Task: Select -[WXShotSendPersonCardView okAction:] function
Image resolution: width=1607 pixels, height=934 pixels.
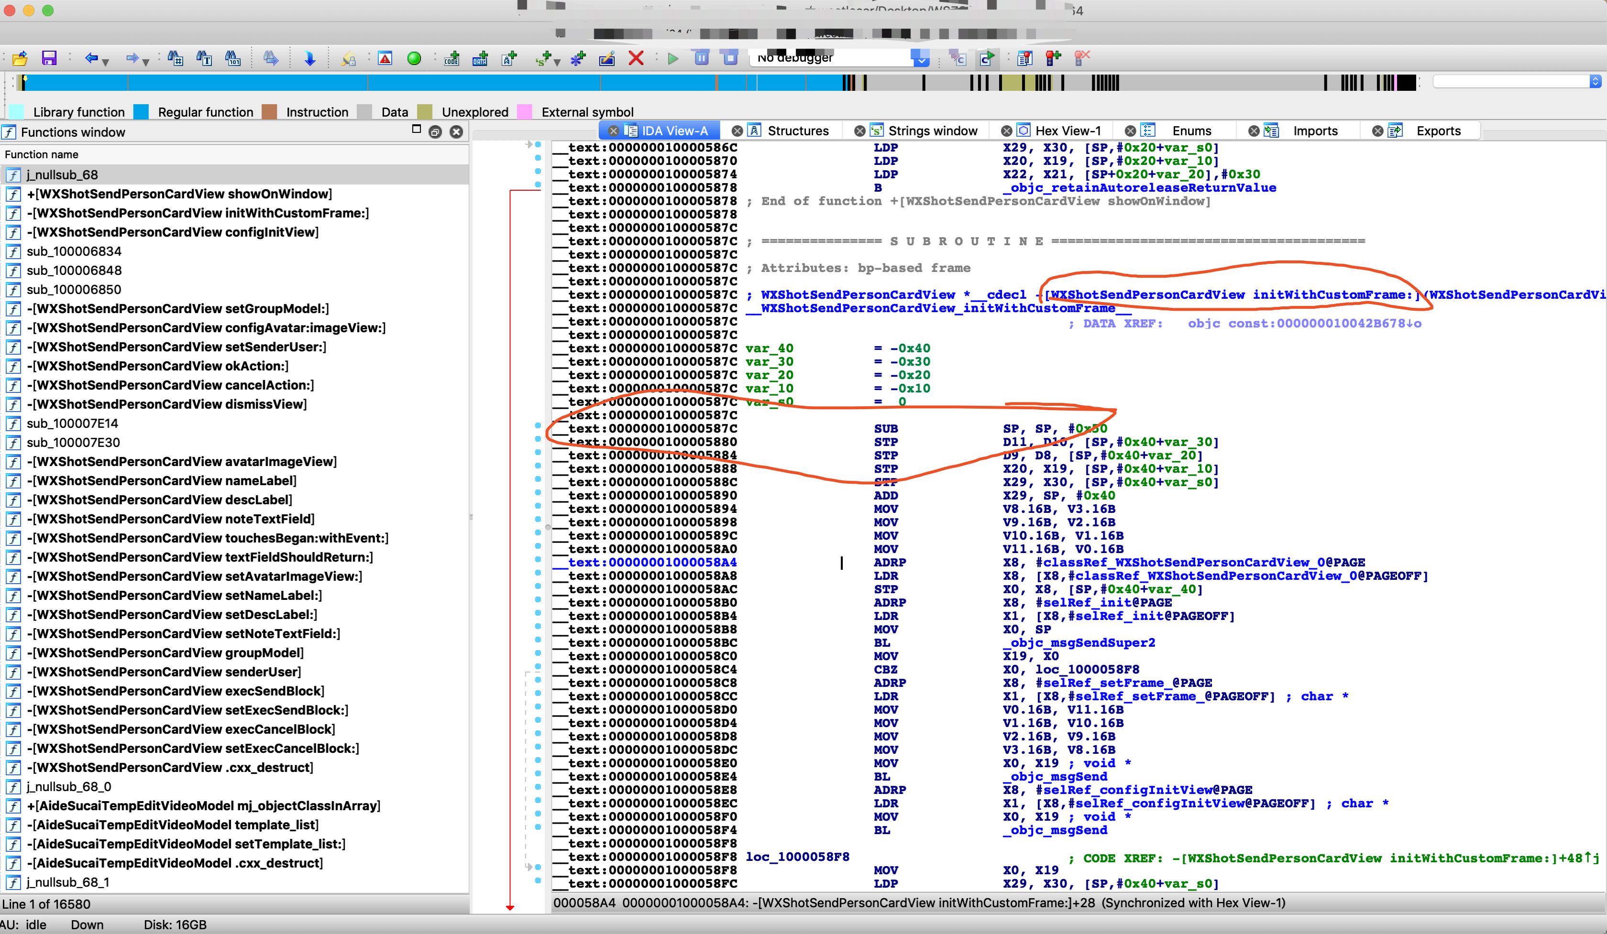Action: (157, 366)
